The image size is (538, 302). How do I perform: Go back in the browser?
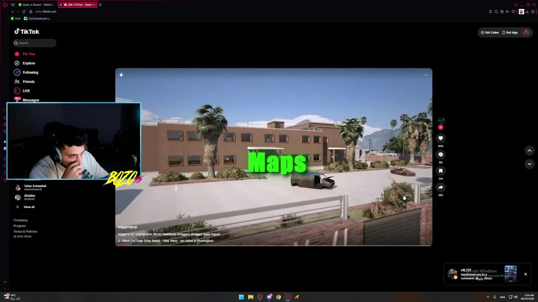(13, 12)
